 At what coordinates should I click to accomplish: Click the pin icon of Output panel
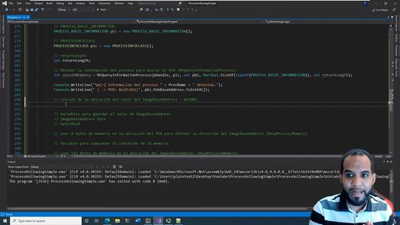387,162
